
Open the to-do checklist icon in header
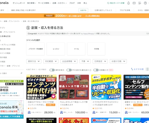140,3
